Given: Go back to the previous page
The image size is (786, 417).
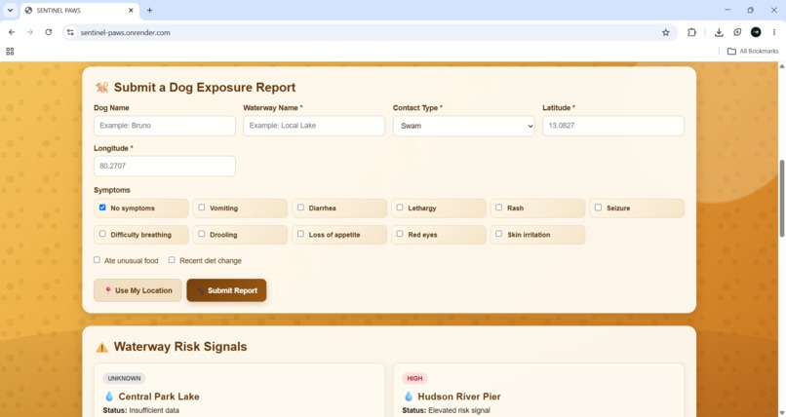Looking at the screenshot, I should click(12, 32).
